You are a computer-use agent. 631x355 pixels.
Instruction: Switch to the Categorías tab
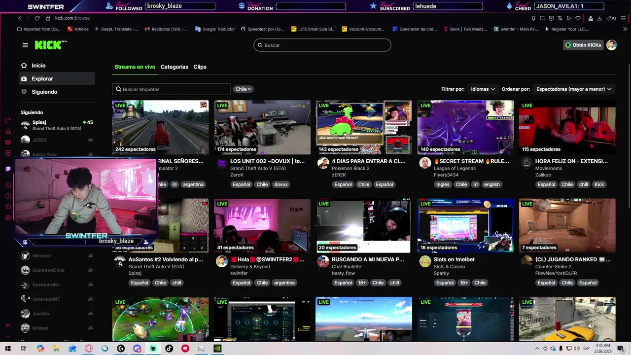175,67
